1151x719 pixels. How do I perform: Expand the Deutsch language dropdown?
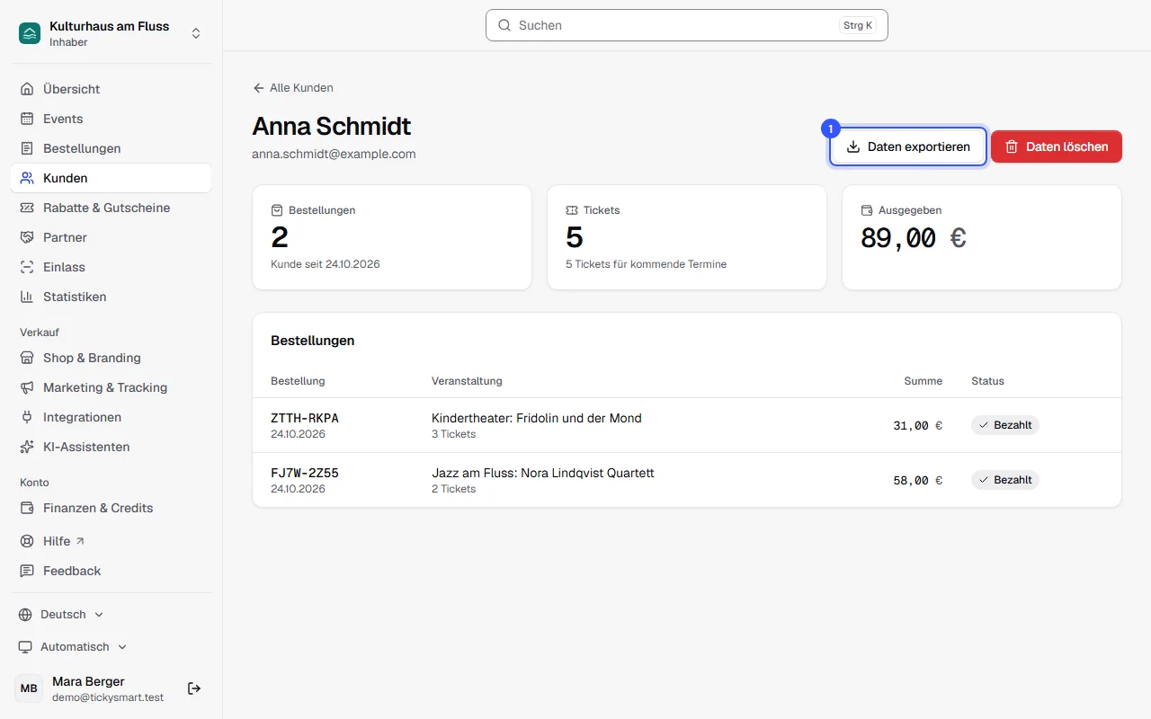coord(61,615)
